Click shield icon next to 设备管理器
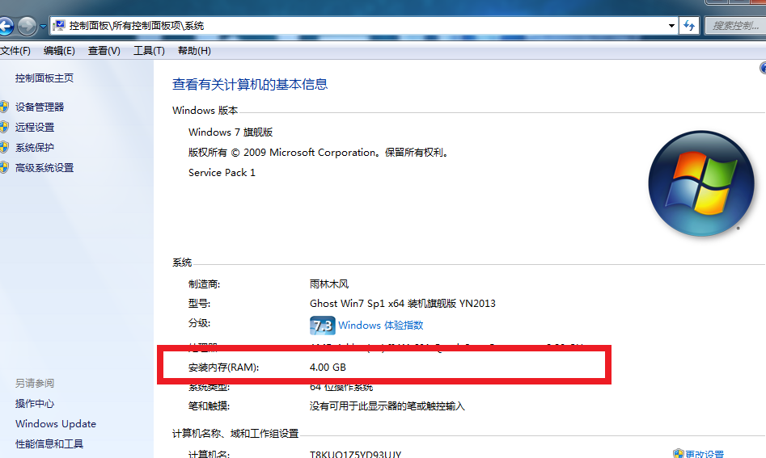 tap(4, 107)
